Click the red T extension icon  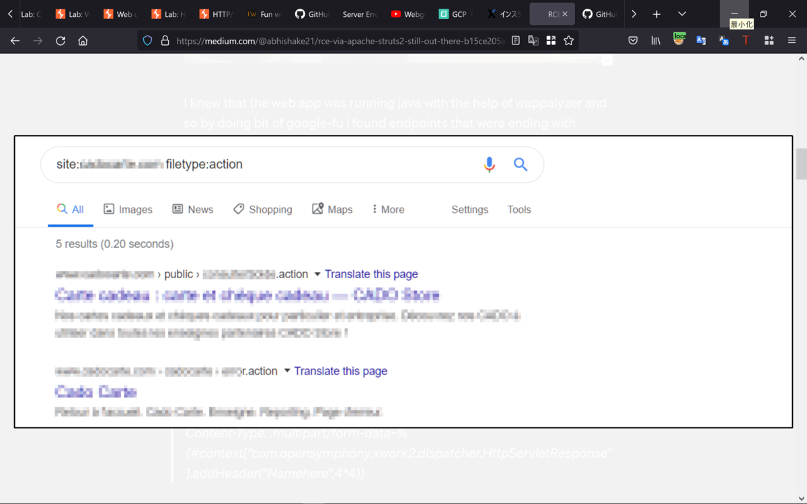point(746,41)
